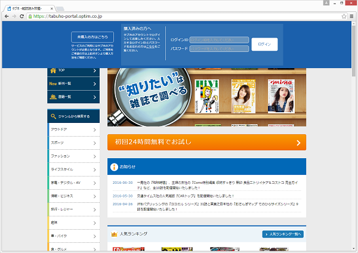Open the Chrome user profile icon
This screenshot has height=253, width=358.
[x=326, y=3]
